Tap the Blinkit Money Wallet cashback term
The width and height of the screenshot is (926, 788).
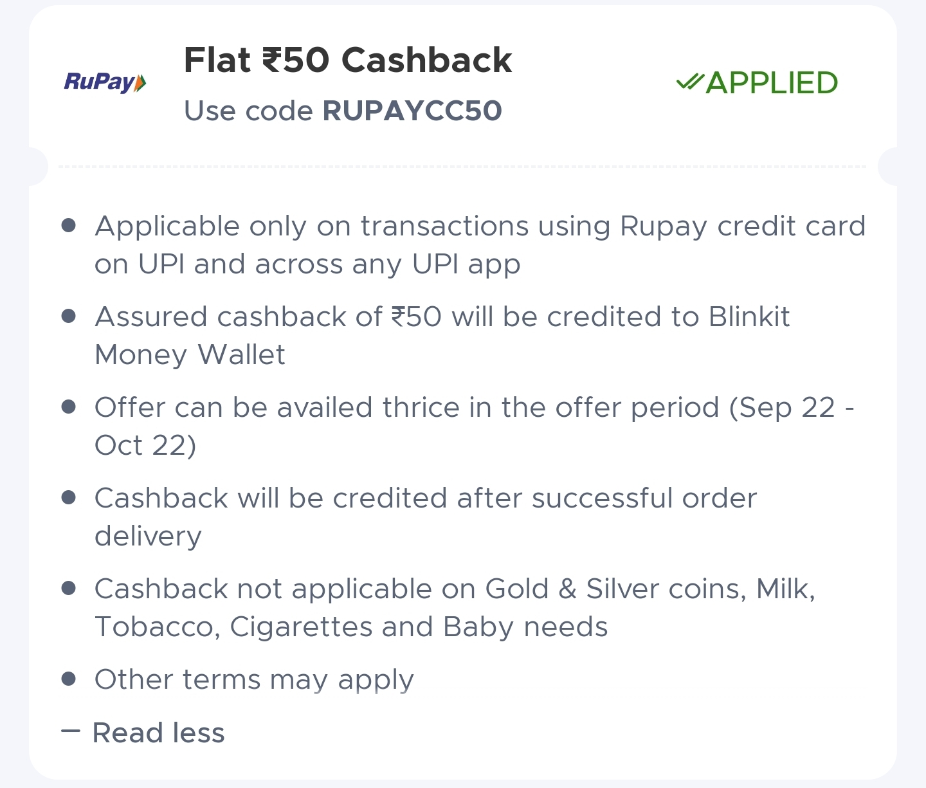(442, 335)
